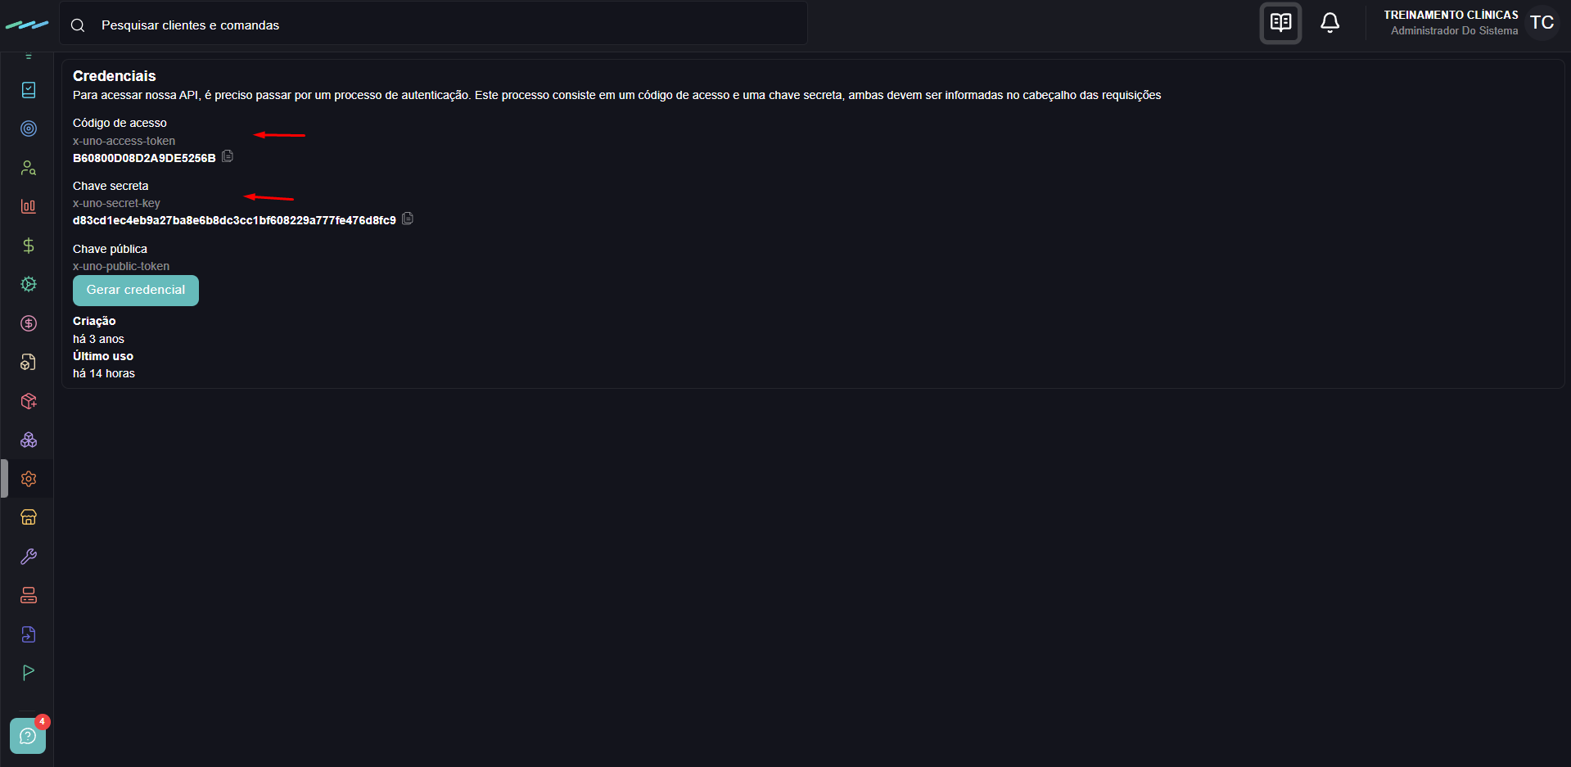Open the clients person-search sidebar icon
Viewport: 1571px width, 767px height.
point(29,168)
